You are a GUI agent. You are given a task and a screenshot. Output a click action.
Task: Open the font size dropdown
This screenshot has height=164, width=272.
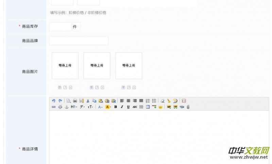[x=90, y=107]
